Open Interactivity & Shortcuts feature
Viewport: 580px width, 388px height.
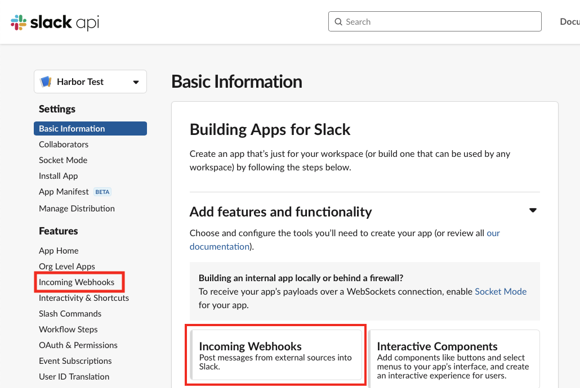pyautogui.click(x=84, y=298)
